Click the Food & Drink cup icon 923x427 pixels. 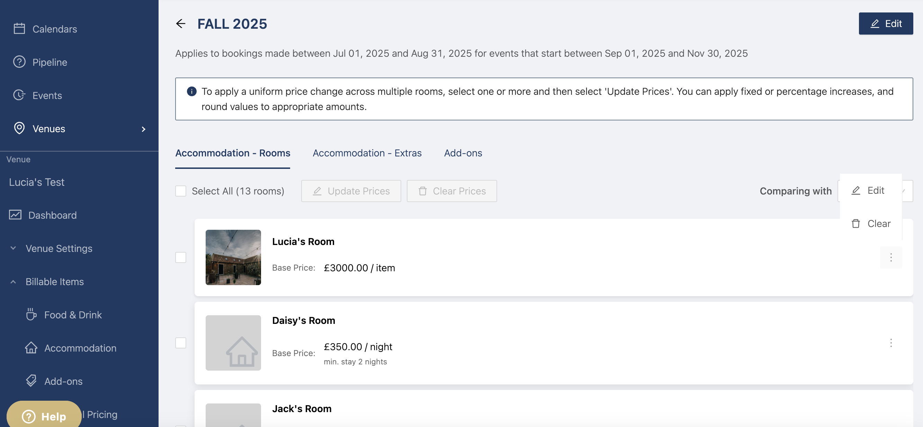click(x=31, y=315)
